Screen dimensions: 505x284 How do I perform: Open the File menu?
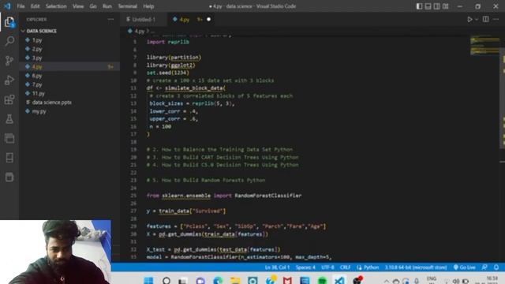click(x=21, y=6)
